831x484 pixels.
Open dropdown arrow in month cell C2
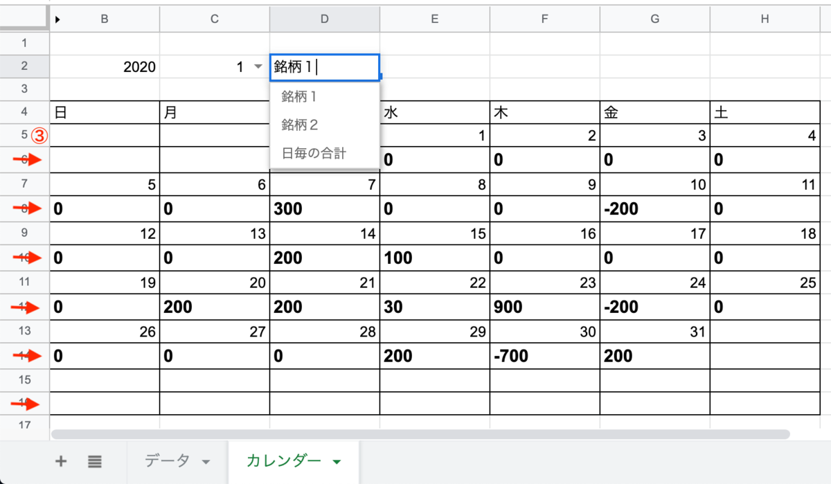pyautogui.click(x=258, y=67)
